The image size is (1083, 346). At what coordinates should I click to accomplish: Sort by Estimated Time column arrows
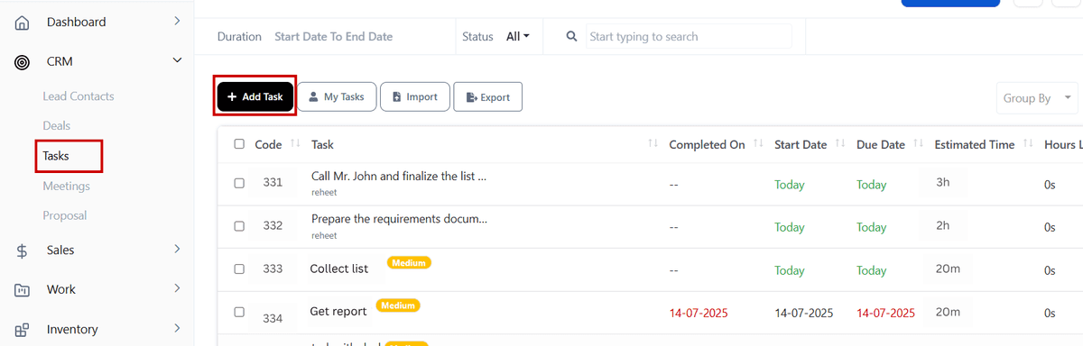pyautogui.click(x=1028, y=144)
